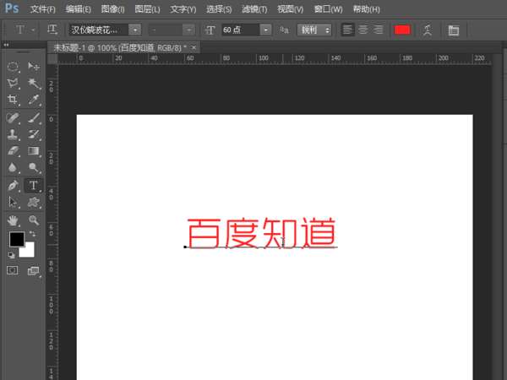Viewport: 507px width, 380px height.
Task: Select the Clone Stamp tool
Action: pos(13,134)
